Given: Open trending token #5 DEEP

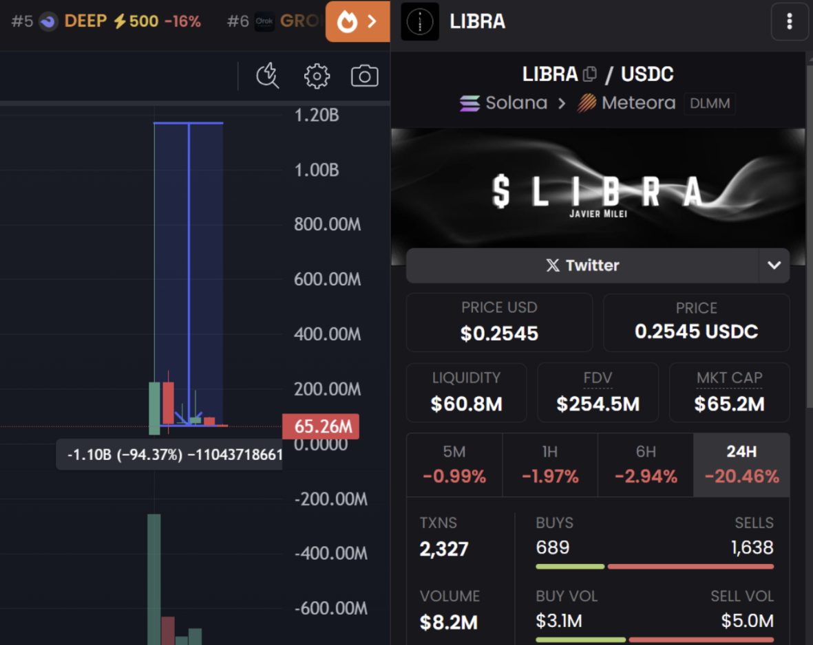Looking at the screenshot, I should (x=106, y=21).
